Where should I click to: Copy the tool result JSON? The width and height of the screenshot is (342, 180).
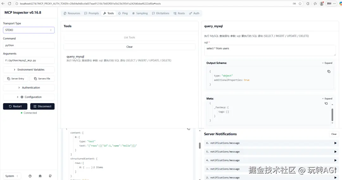(189, 129)
